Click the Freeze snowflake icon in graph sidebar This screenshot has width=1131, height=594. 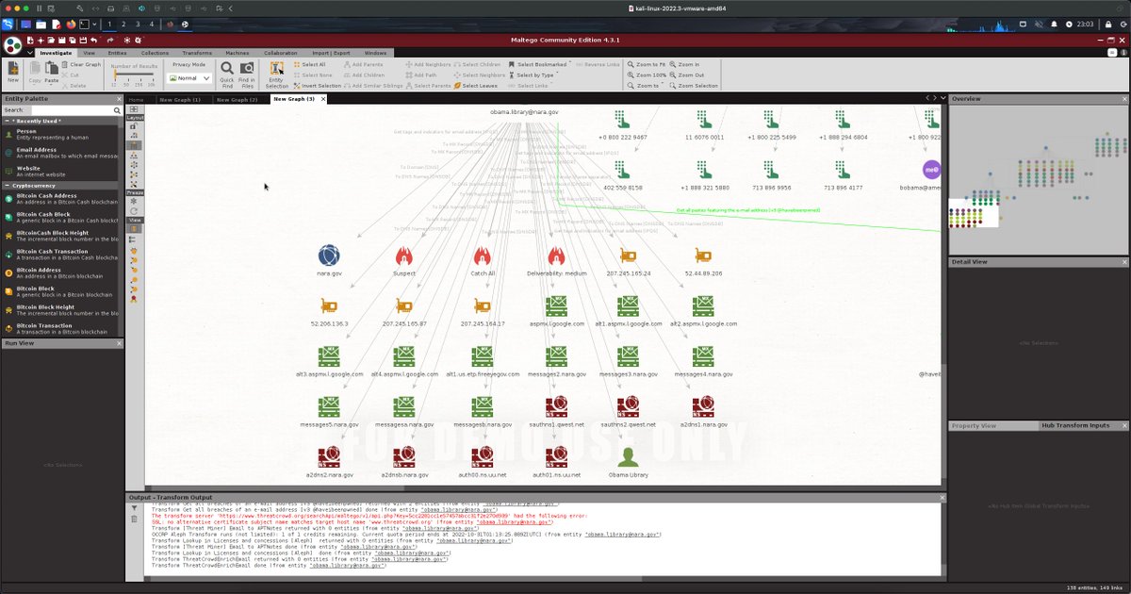point(134,201)
